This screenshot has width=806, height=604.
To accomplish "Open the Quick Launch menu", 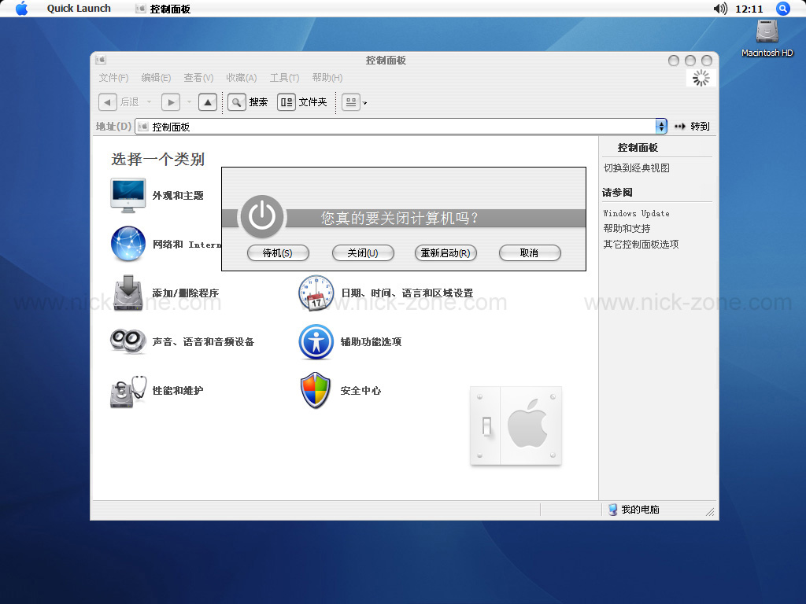I will (79, 8).
